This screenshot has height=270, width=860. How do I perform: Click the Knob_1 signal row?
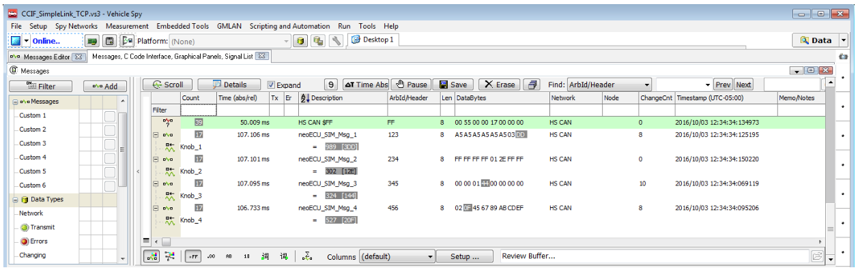click(488, 147)
